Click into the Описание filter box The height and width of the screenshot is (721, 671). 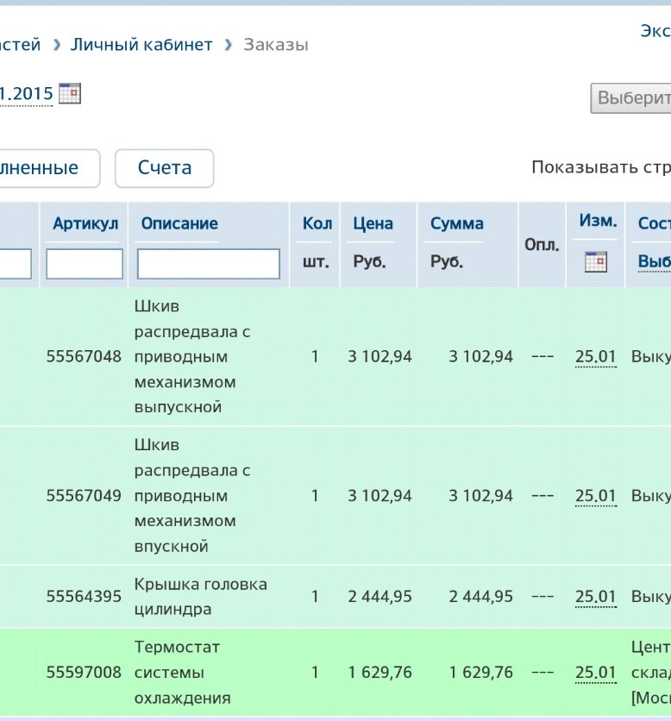[x=209, y=264]
